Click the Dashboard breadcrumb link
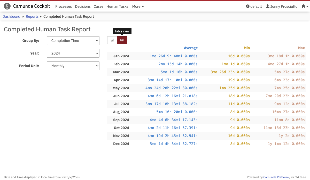The image size is (310, 180). (11, 16)
